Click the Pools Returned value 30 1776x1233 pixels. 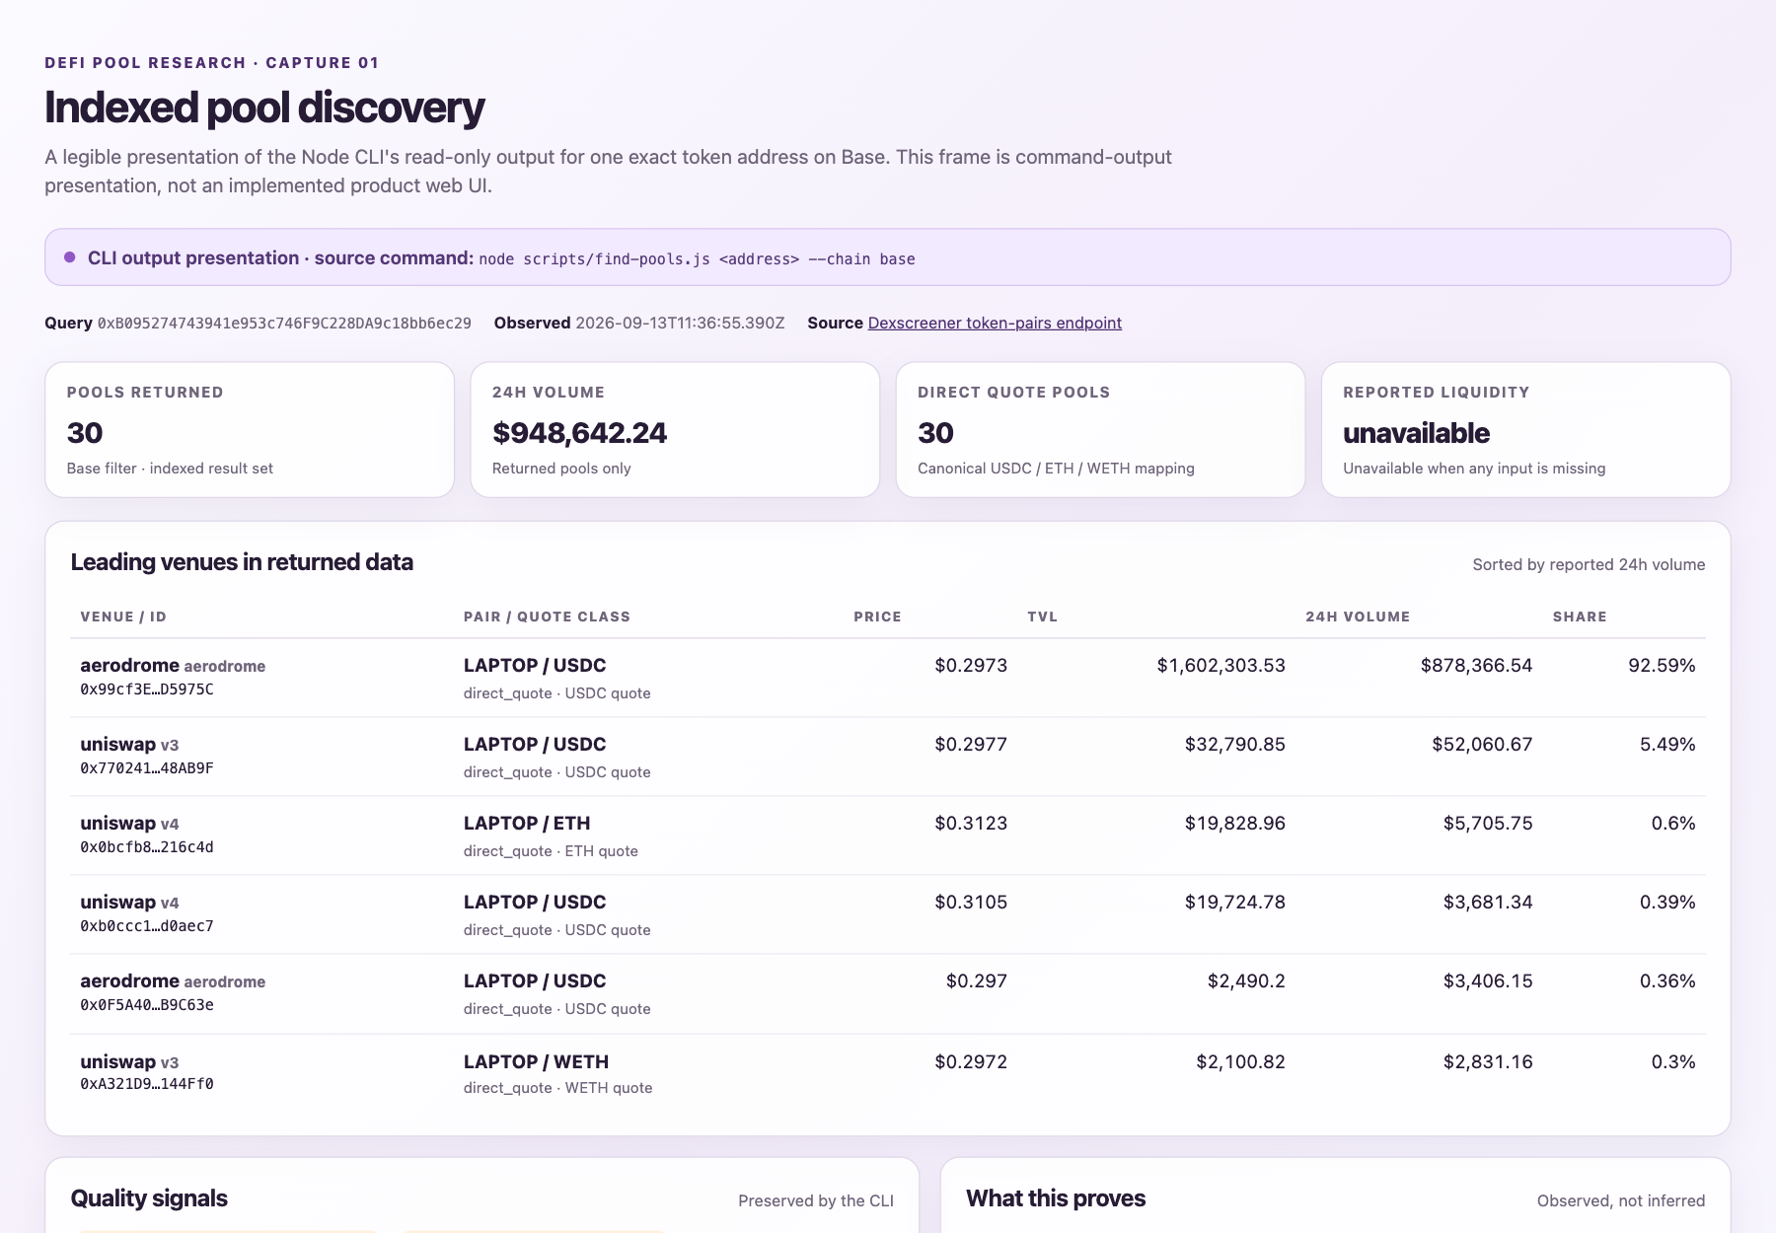(x=85, y=432)
